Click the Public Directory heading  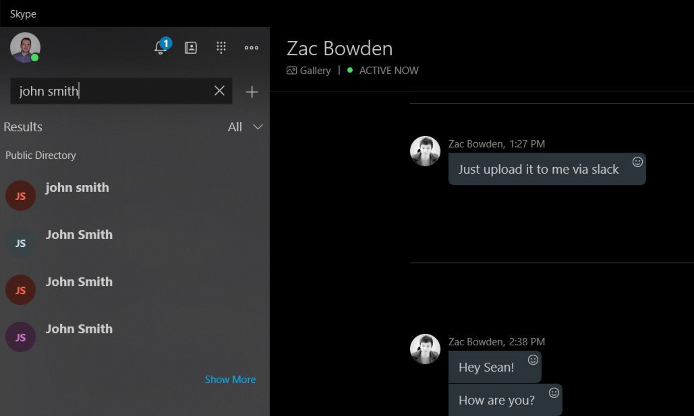[40, 156]
